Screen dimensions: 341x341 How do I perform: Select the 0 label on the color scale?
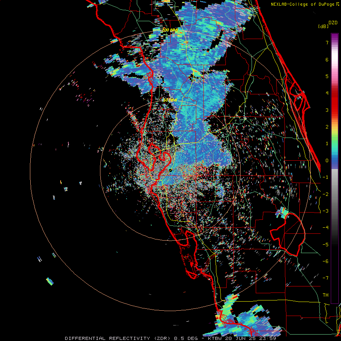(327, 161)
